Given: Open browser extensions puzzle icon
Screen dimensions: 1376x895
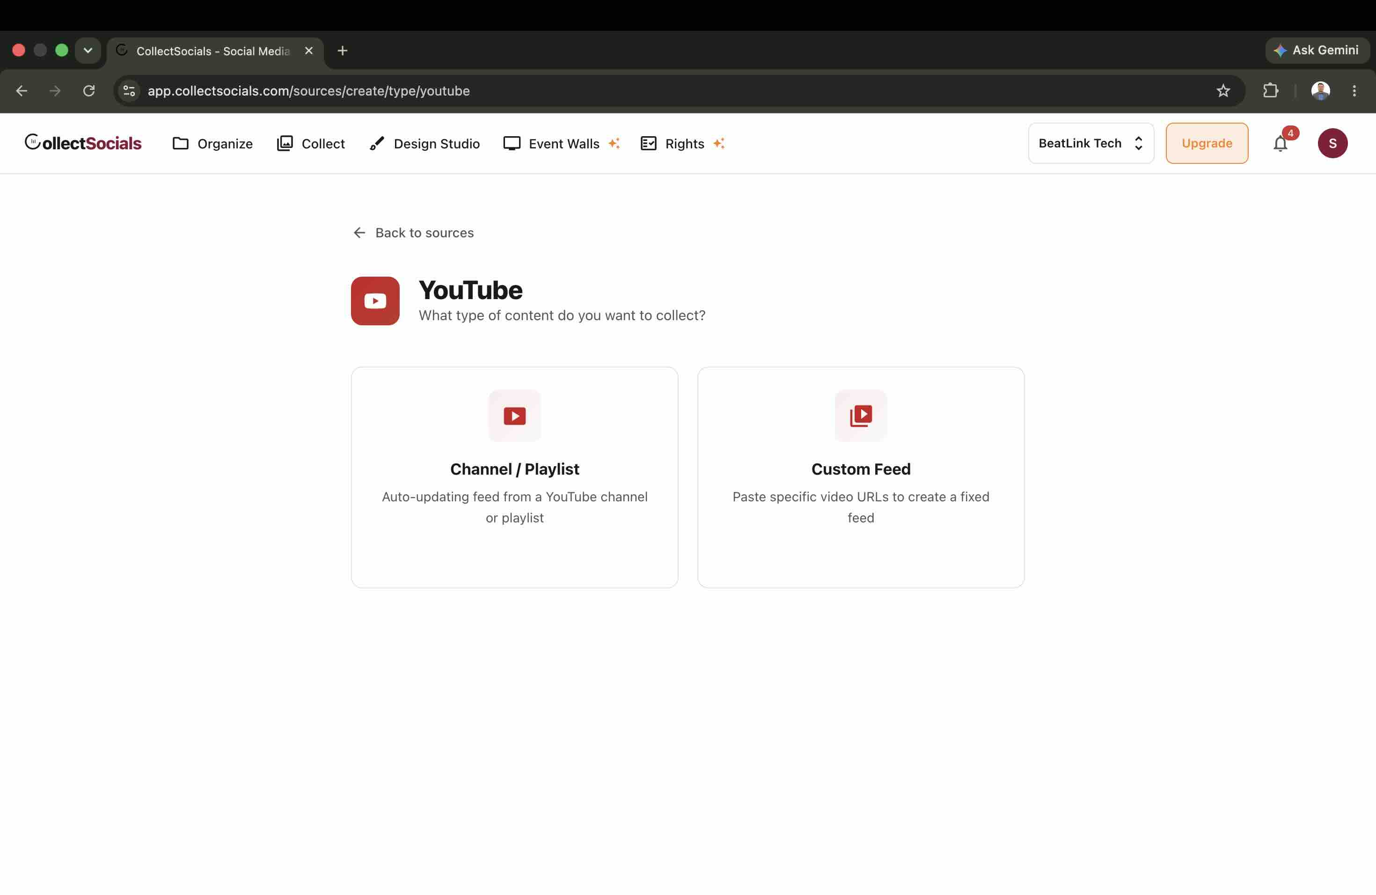Looking at the screenshot, I should [1270, 91].
